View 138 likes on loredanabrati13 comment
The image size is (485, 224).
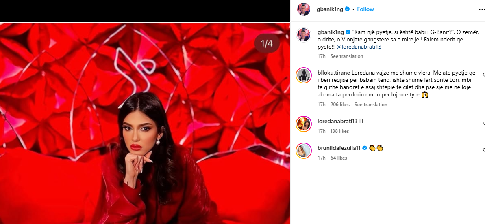point(339,131)
